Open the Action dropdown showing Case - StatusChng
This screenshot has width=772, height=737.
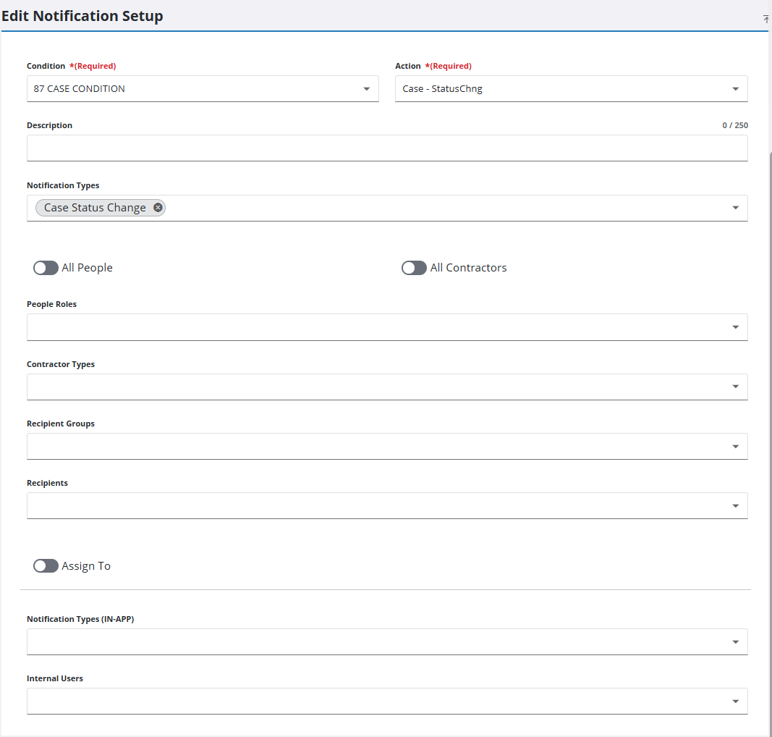(x=571, y=88)
